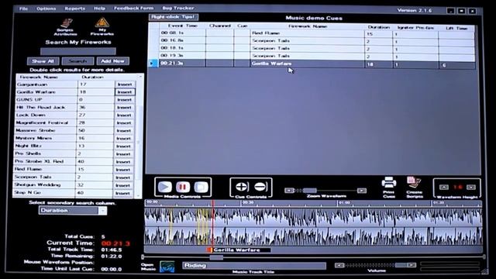Open the Options menu
The image size is (496, 279).
pyautogui.click(x=46, y=9)
